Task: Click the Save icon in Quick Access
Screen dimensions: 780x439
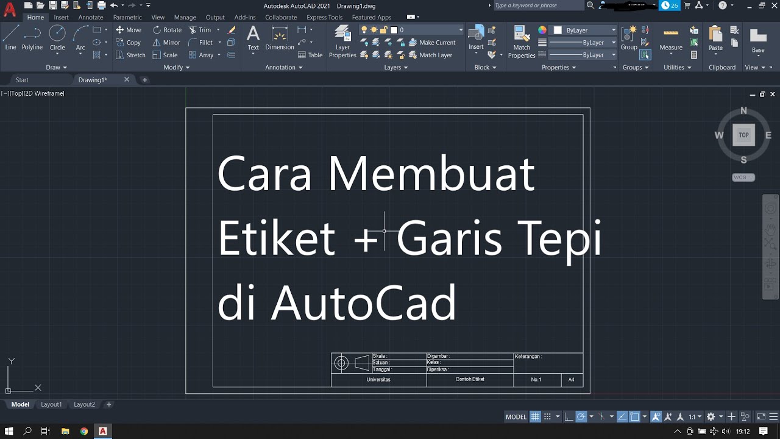Action: tap(54, 5)
